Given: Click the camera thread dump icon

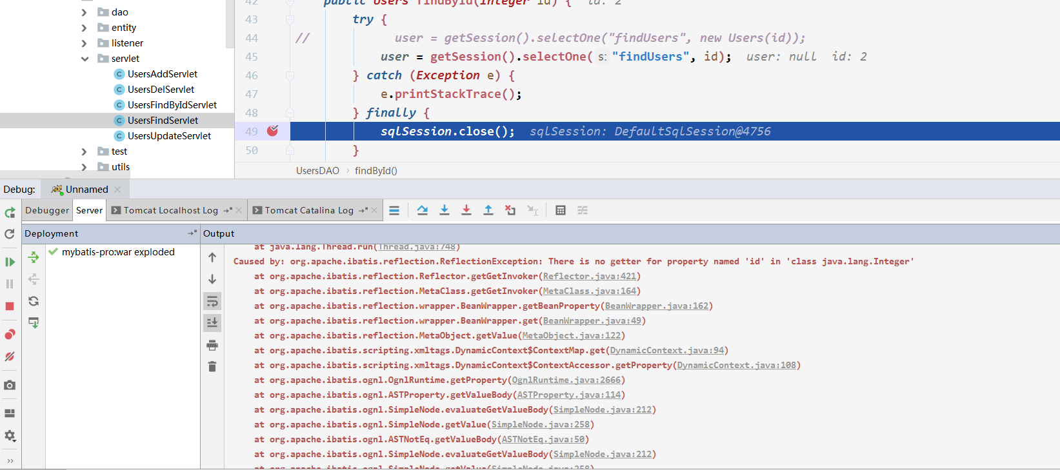Looking at the screenshot, I should pyautogui.click(x=10, y=385).
